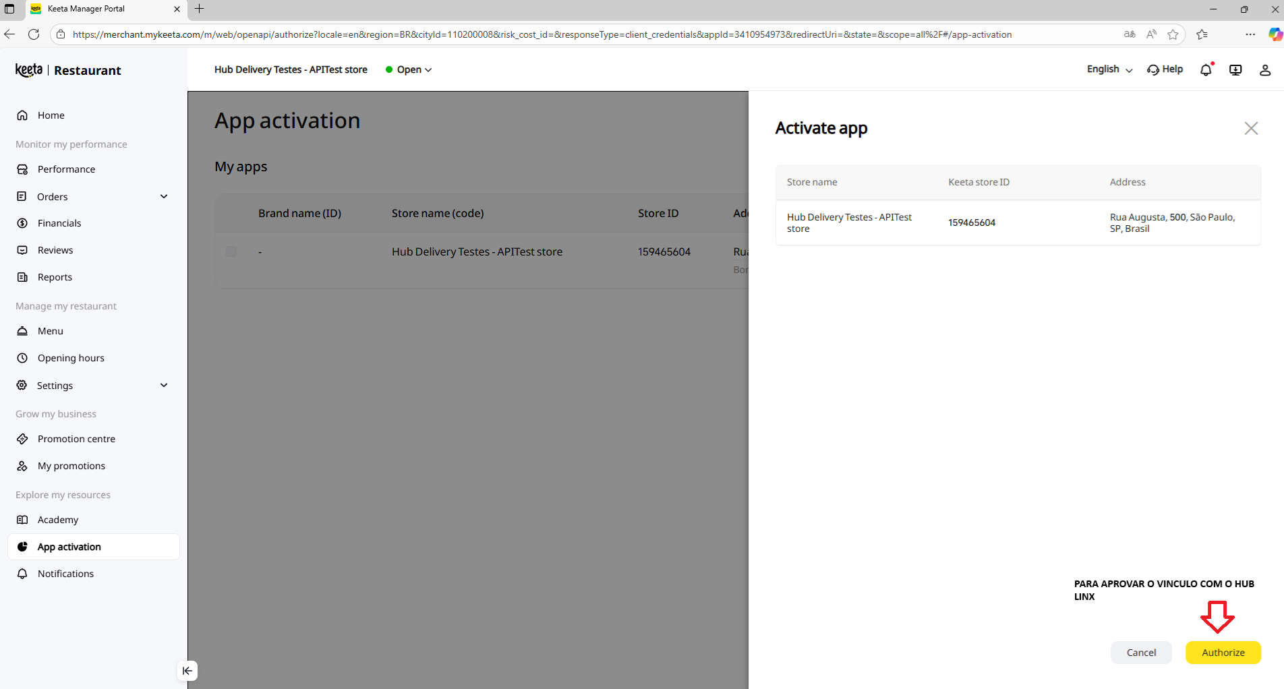Click the Cancel button
Image resolution: width=1284 pixels, height=689 pixels.
tap(1141, 653)
